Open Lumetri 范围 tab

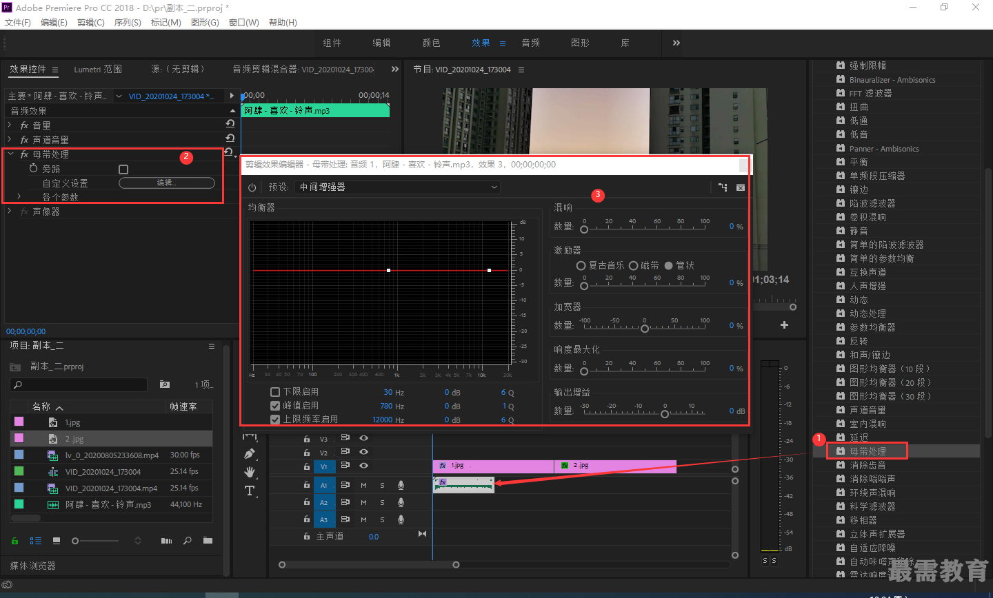pyautogui.click(x=98, y=69)
